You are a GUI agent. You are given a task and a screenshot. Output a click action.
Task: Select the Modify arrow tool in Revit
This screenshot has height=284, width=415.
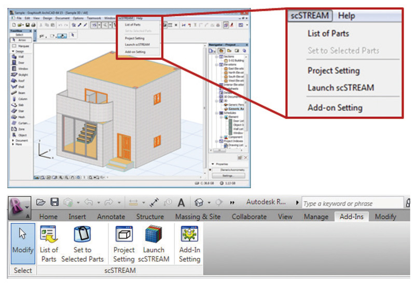[x=23, y=244]
